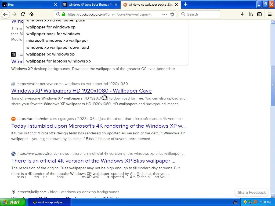The image size is (275, 206).
Task: Click the tjkelly.com result URL
Action: click(x=68, y=192)
